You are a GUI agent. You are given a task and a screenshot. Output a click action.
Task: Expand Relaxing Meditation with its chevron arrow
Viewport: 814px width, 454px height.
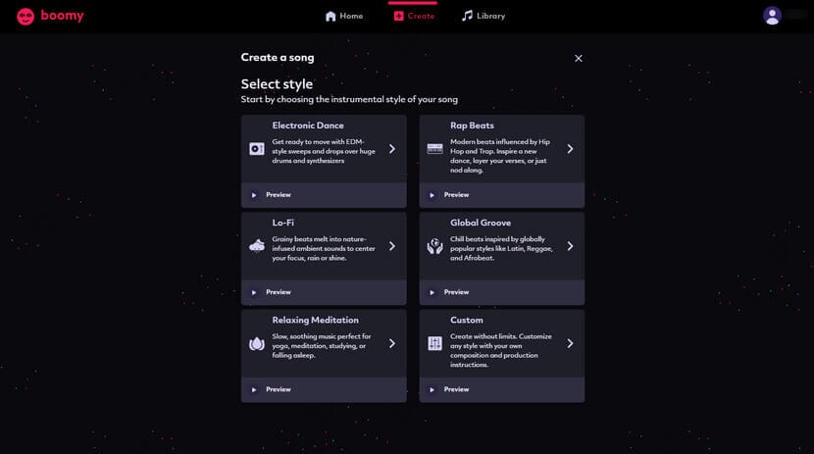click(x=391, y=343)
